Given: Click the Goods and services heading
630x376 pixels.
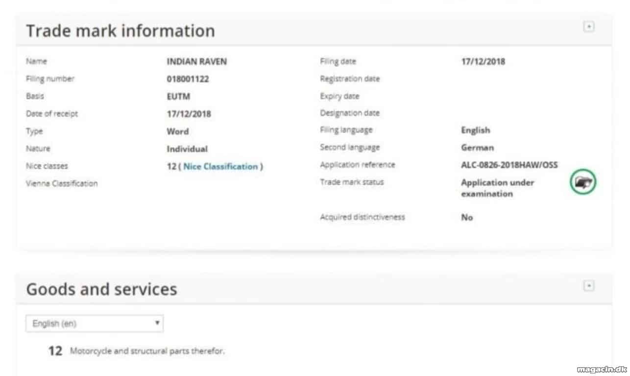Looking at the screenshot, I should click(x=101, y=289).
